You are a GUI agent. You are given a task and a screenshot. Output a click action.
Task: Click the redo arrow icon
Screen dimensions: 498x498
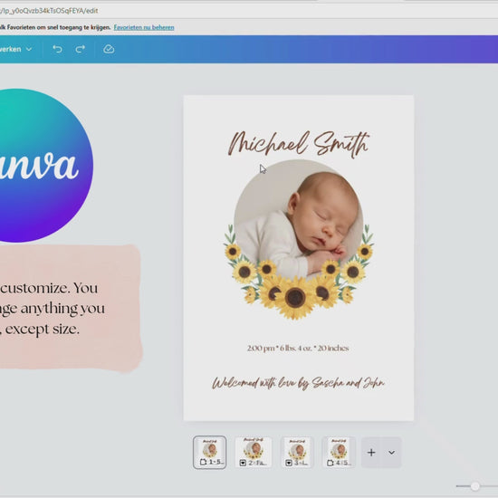(81, 49)
